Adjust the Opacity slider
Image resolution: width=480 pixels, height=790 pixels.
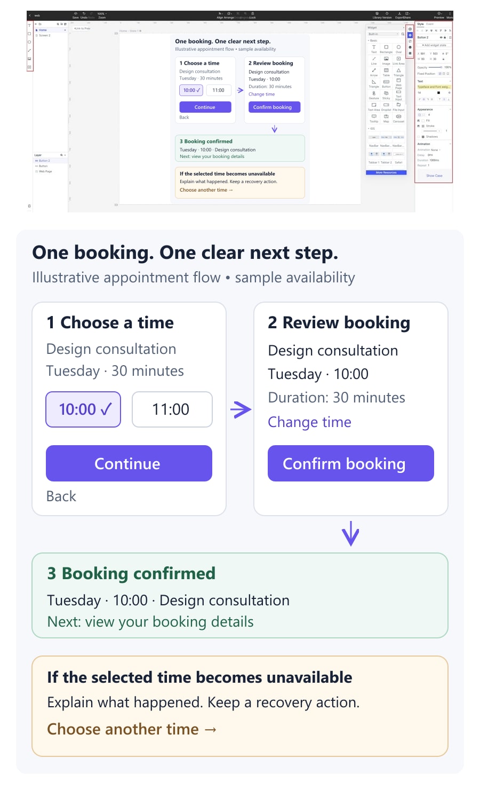pyautogui.click(x=436, y=67)
